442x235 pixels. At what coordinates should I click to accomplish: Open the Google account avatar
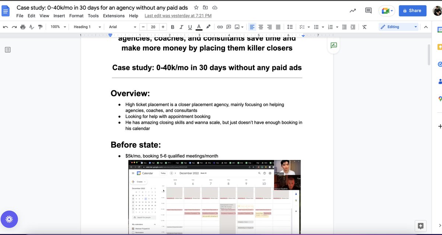pyautogui.click(x=437, y=11)
